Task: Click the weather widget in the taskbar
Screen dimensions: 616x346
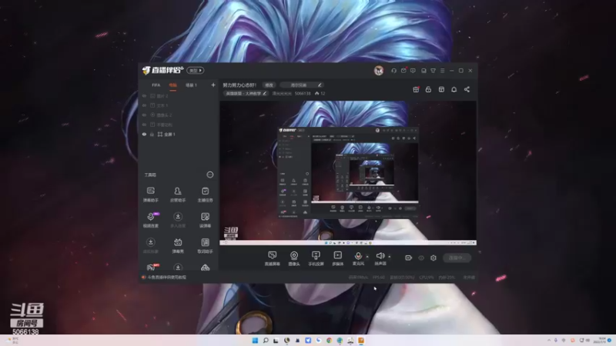Action: pos(12,341)
